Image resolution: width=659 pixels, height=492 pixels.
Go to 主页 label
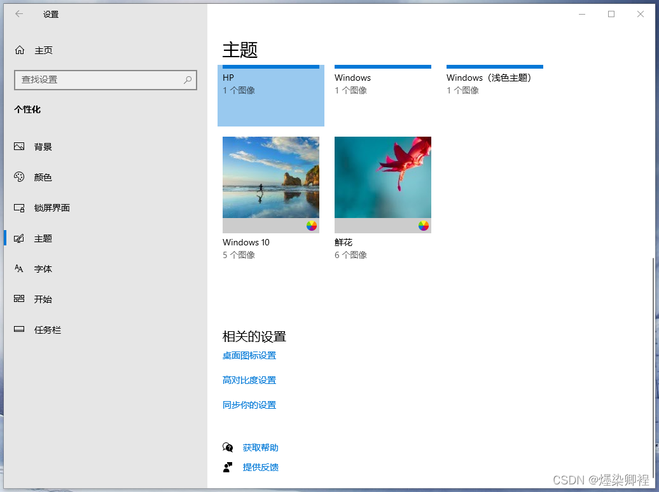point(43,50)
